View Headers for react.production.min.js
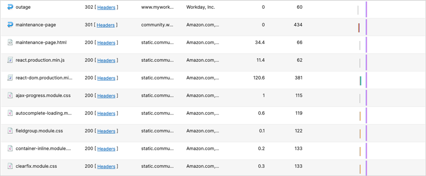 click(106, 61)
